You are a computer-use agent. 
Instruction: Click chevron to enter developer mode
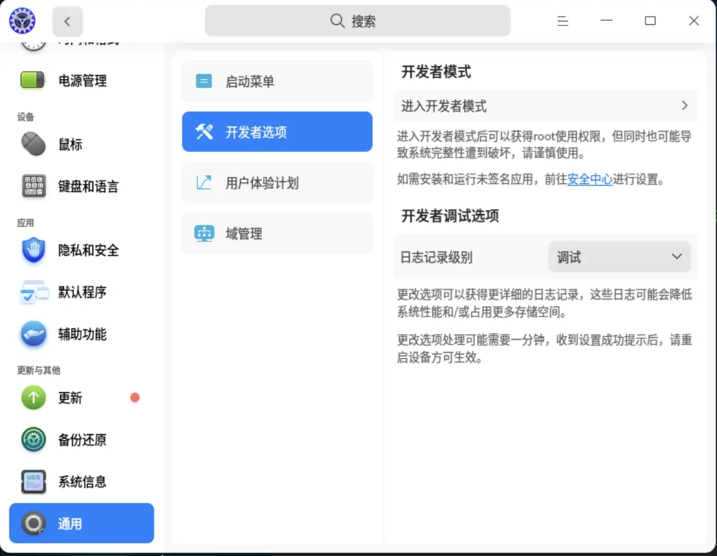(x=684, y=106)
